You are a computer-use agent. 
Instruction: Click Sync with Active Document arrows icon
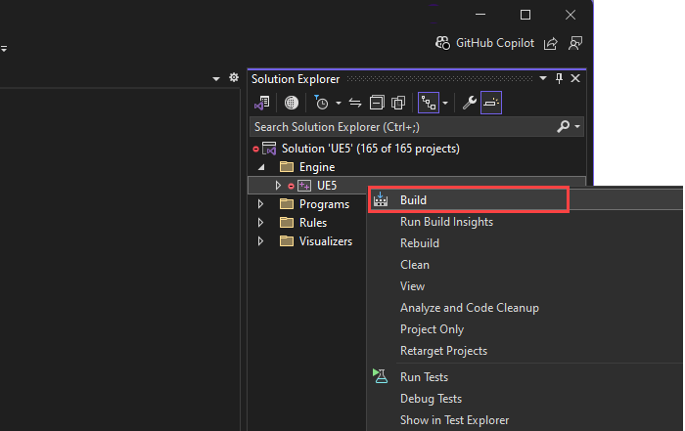(x=355, y=103)
